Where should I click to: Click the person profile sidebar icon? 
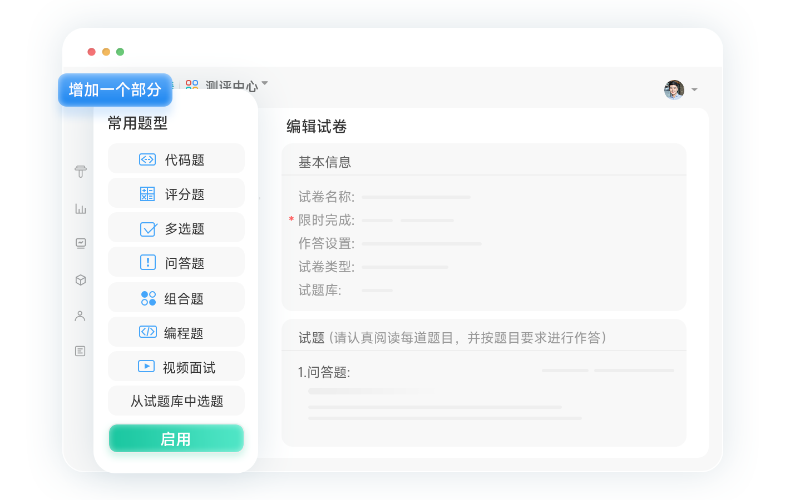80,316
